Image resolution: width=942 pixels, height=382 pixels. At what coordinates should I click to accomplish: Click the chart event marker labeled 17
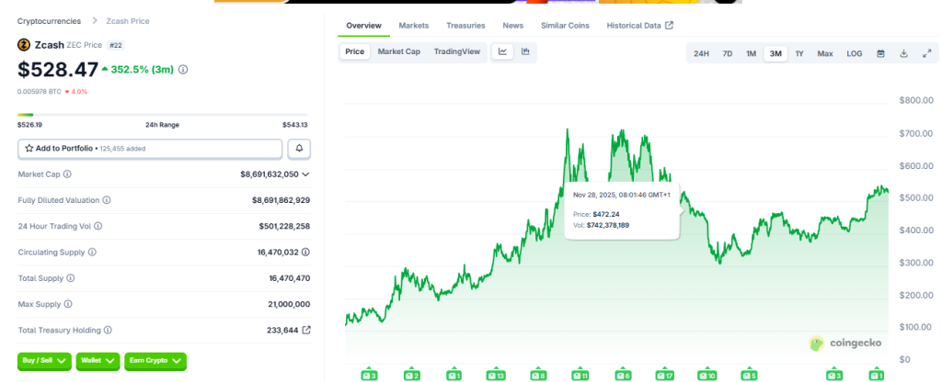[x=662, y=376]
